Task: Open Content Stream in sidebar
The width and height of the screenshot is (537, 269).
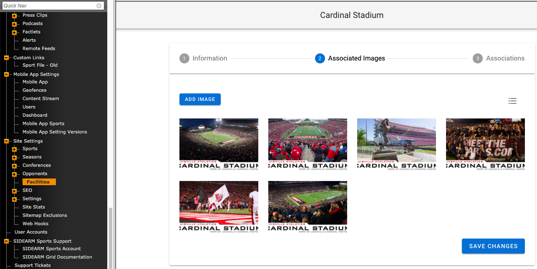Action: click(40, 98)
